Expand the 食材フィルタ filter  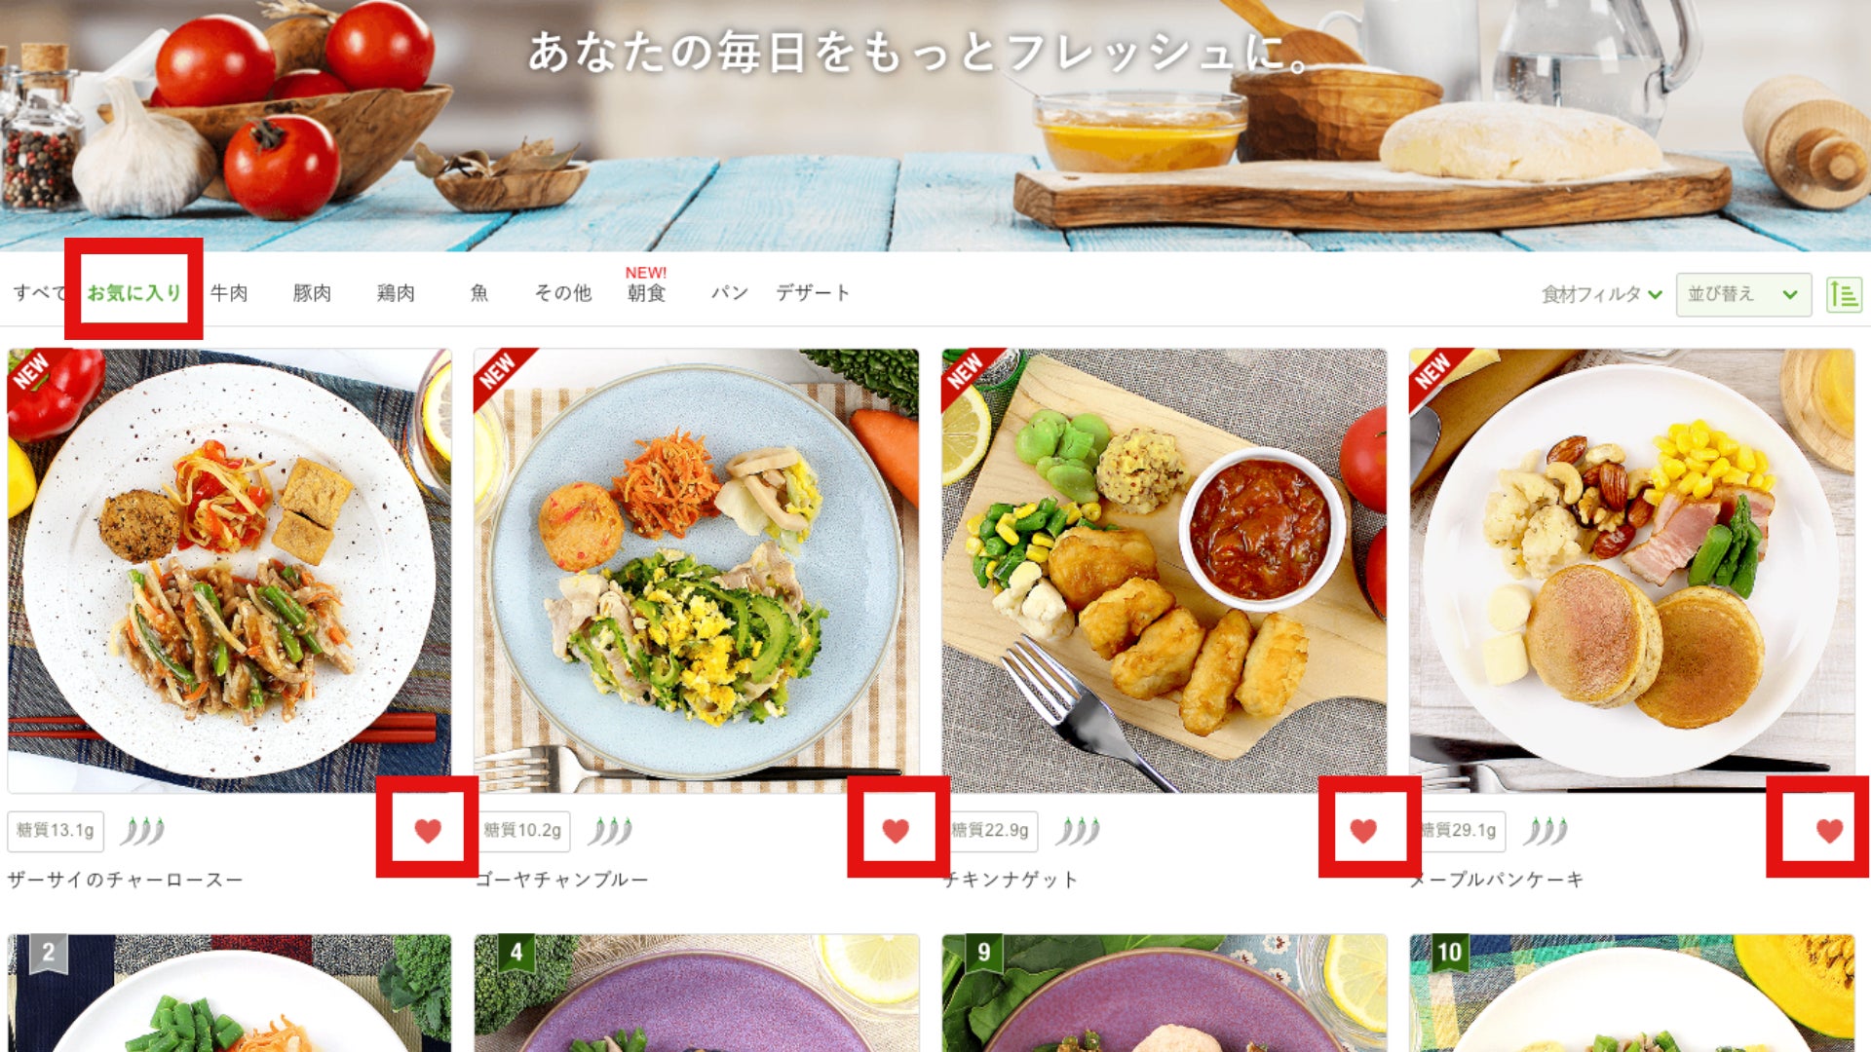[x=1601, y=294]
